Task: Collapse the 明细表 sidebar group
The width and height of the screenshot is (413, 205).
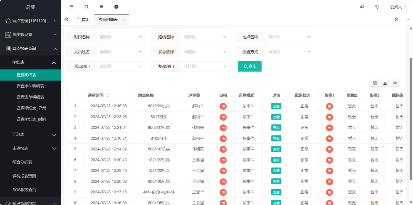Action: pyautogui.click(x=31, y=63)
